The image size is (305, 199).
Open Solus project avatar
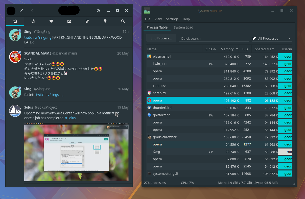pos(15,111)
